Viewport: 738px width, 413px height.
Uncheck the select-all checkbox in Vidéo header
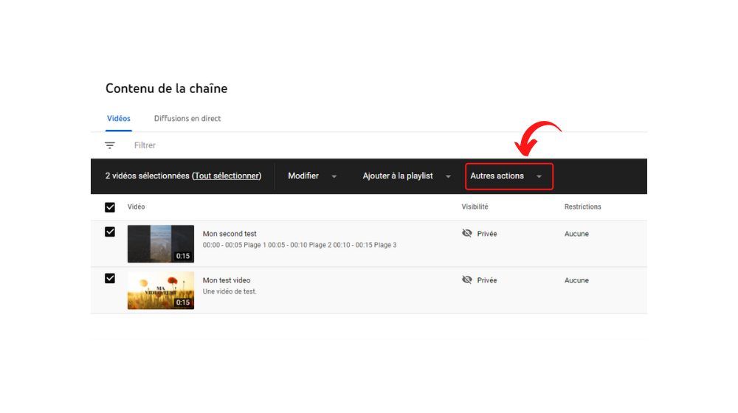[x=110, y=207]
